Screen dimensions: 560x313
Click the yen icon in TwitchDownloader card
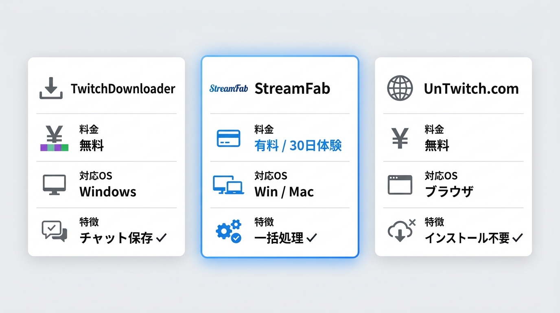point(55,138)
